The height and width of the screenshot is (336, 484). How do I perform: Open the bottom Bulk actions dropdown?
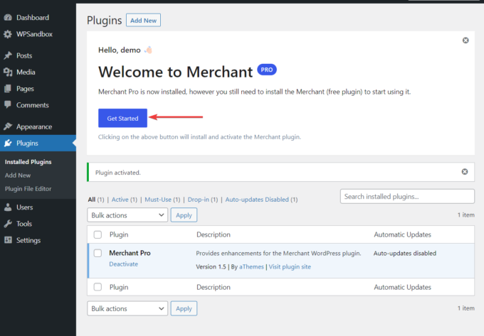click(127, 308)
